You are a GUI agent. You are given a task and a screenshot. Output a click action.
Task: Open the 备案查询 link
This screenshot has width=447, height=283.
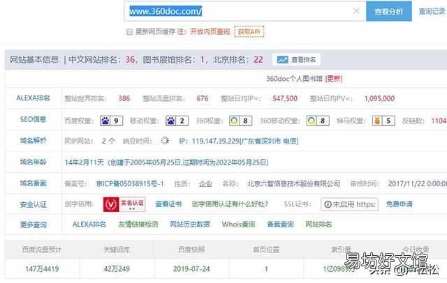280,224
